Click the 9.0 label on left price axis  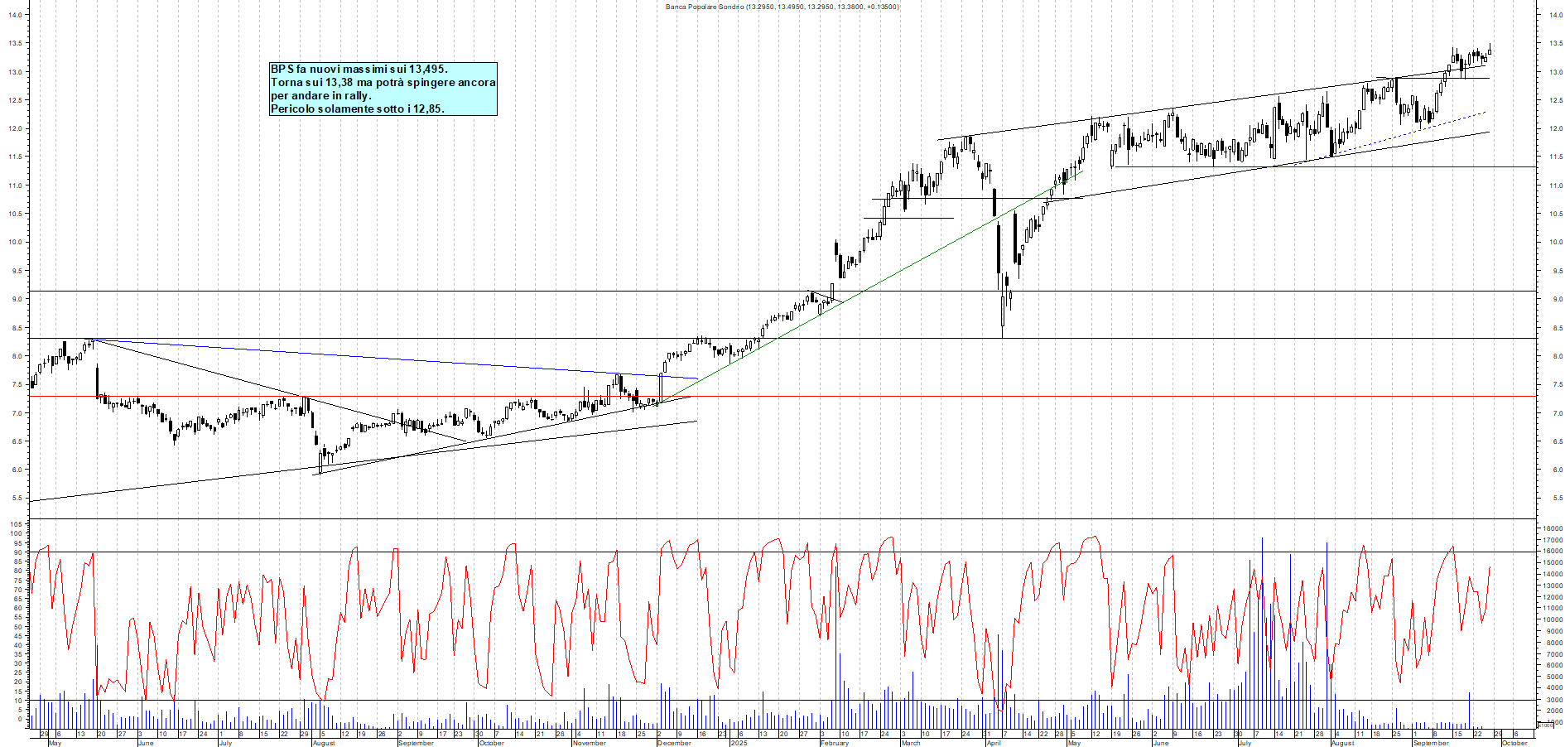point(17,299)
